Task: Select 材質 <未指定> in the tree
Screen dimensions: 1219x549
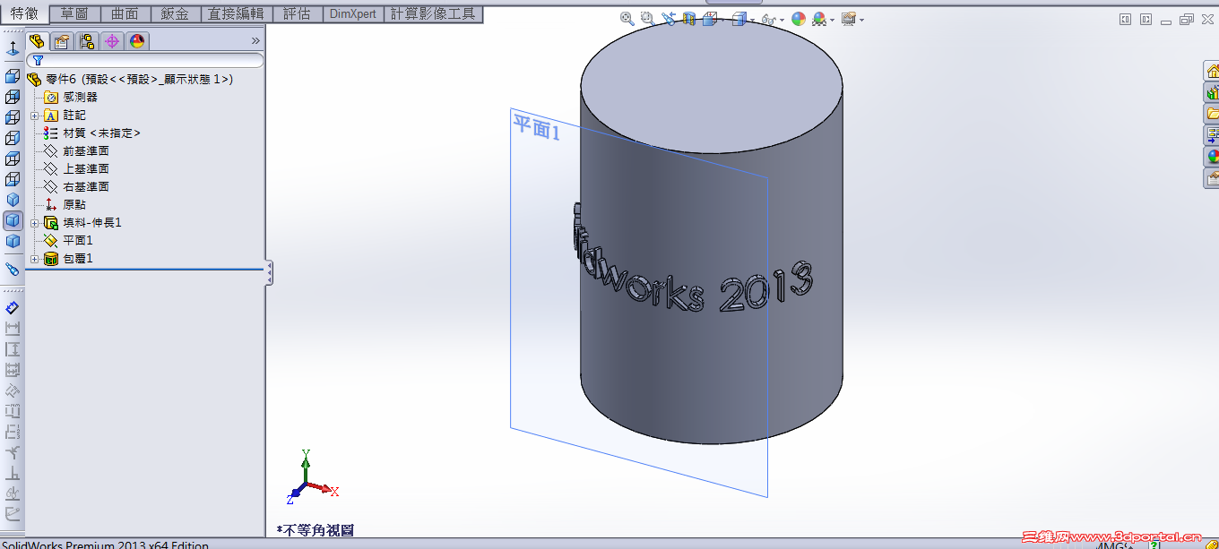Action: [92, 133]
